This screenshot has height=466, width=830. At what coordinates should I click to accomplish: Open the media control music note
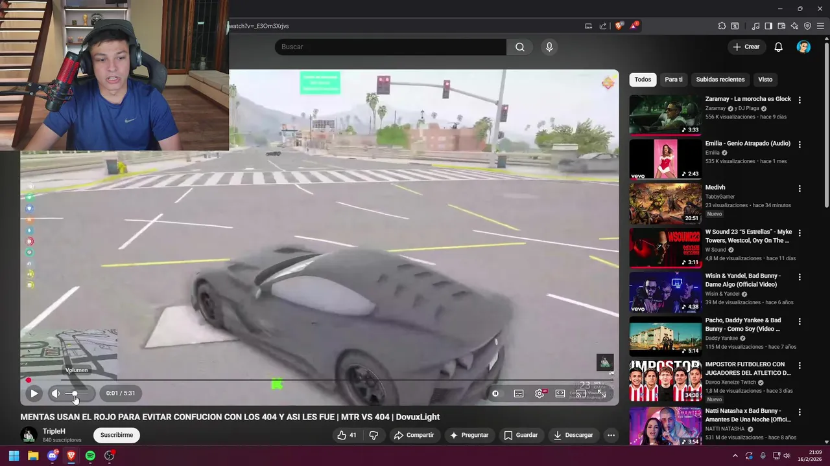755,26
